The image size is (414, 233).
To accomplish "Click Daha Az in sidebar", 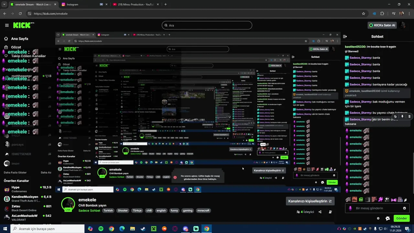I will click(46, 172).
